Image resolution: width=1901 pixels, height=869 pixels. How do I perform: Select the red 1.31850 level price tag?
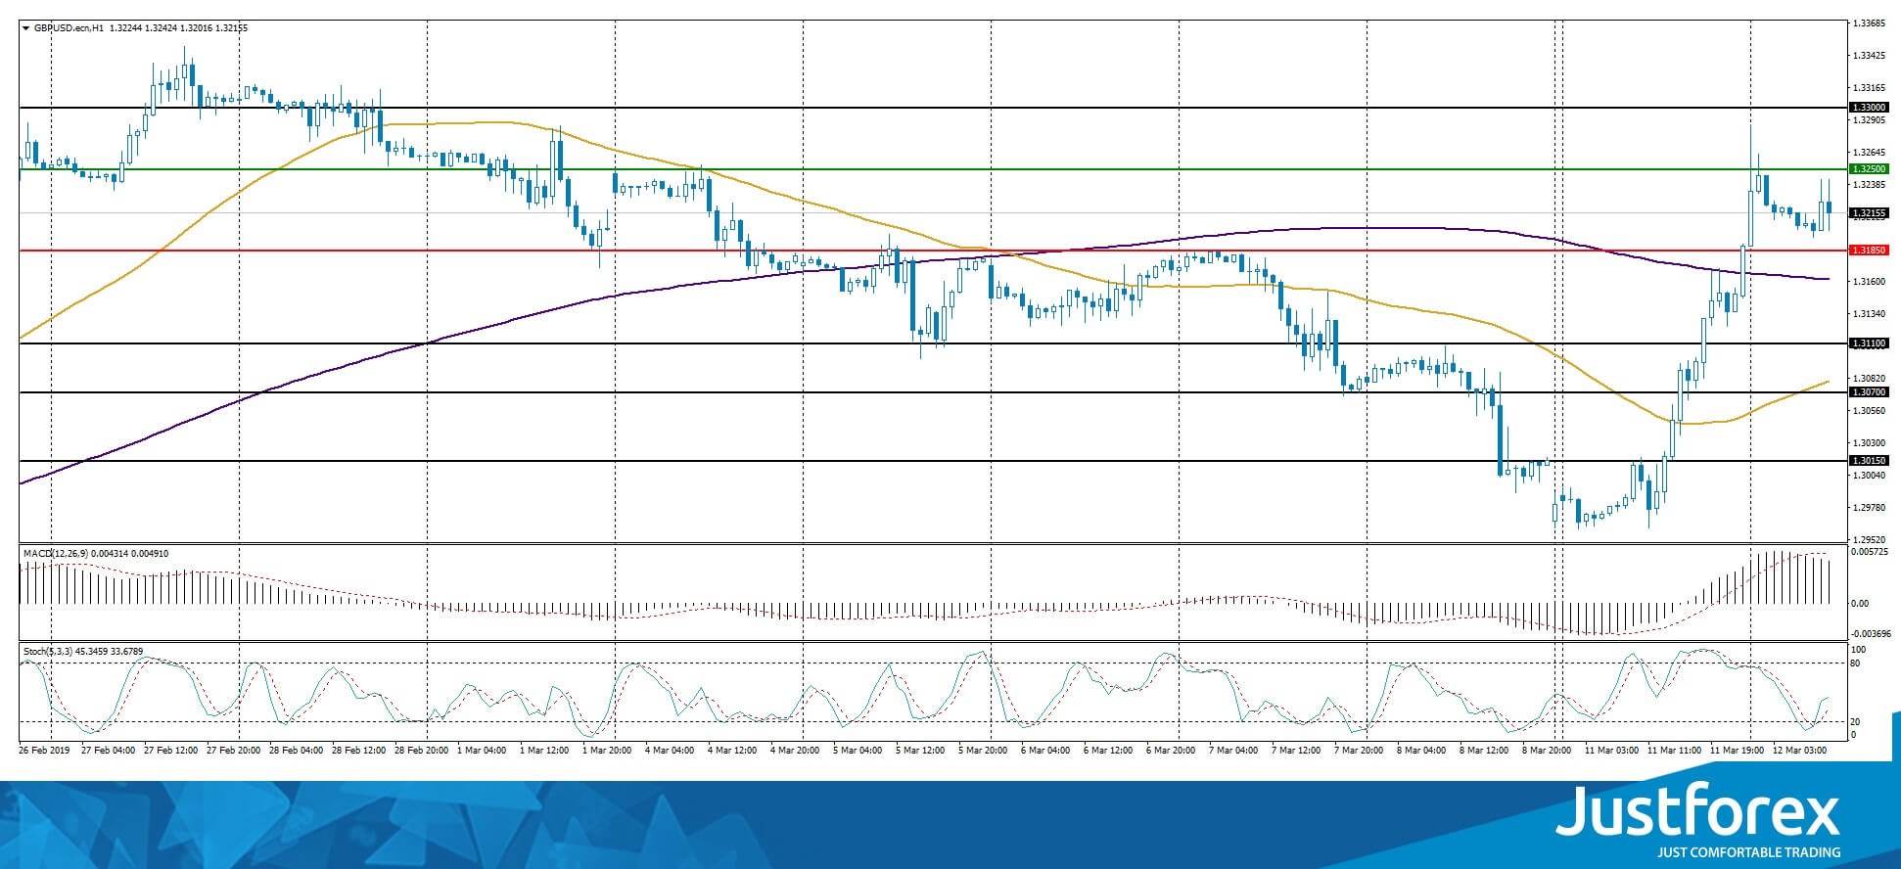(1869, 251)
